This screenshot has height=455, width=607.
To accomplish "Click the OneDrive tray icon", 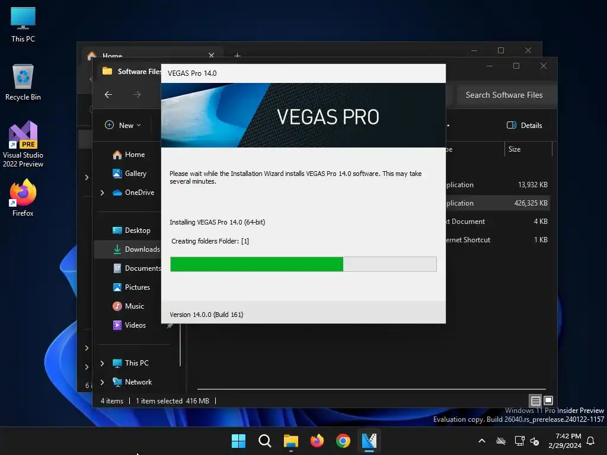I will 501,441.
